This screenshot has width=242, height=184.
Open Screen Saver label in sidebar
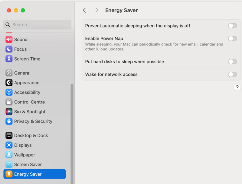(x=28, y=164)
